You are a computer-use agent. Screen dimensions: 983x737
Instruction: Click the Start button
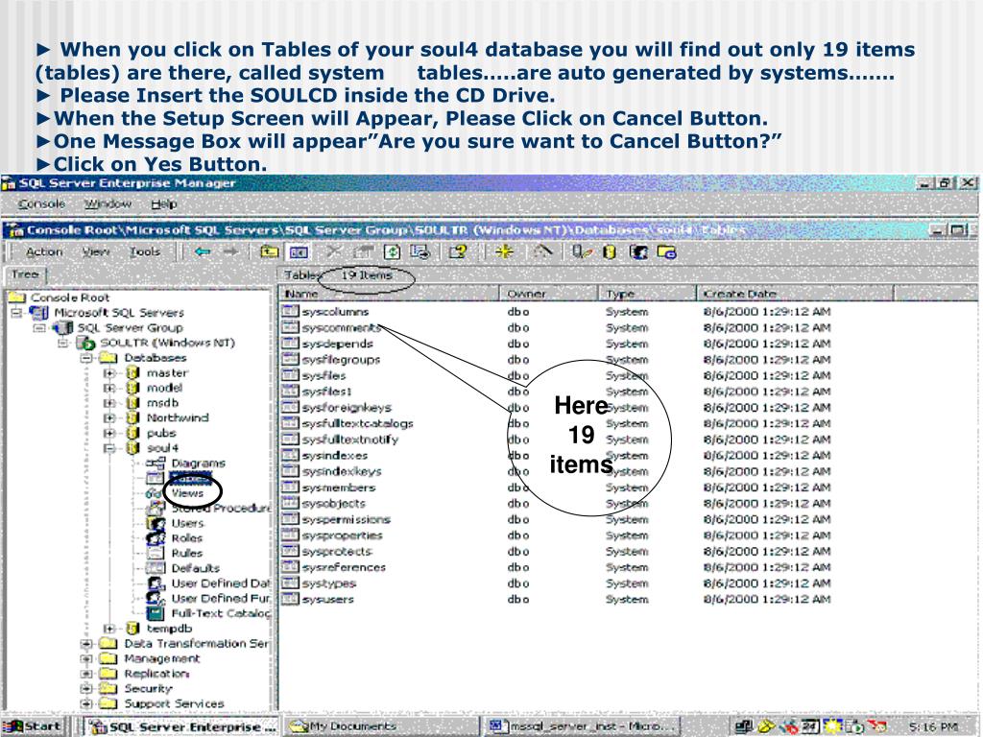(33, 726)
